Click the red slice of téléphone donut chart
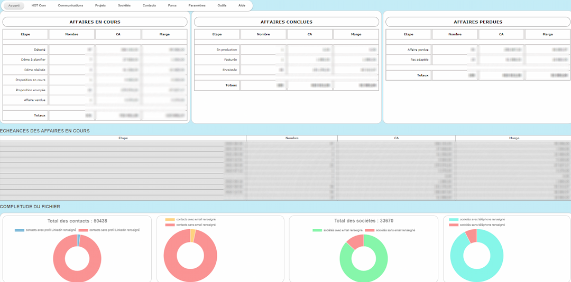The height and width of the screenshot is (282, 571). (471, 236)
